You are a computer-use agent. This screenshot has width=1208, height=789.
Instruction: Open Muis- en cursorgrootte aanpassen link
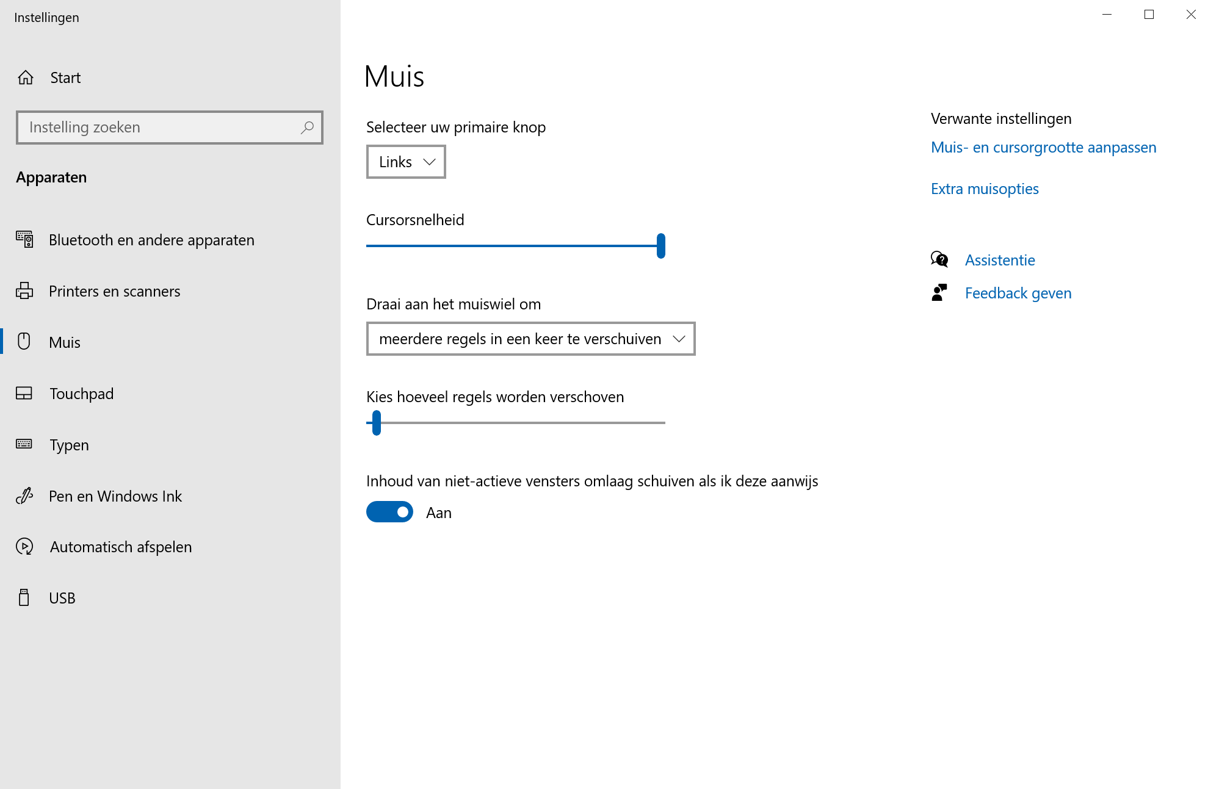click(x=1043, y=147)
